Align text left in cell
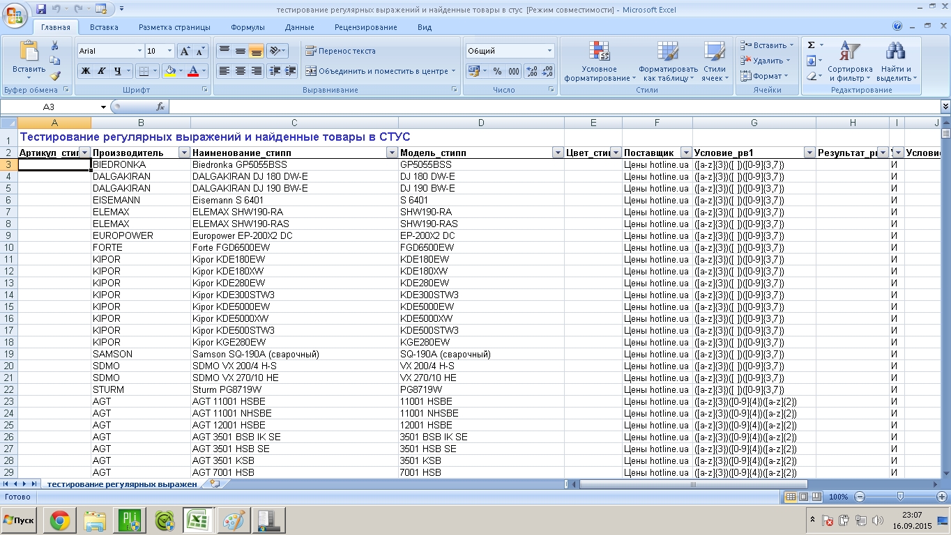 224,71
